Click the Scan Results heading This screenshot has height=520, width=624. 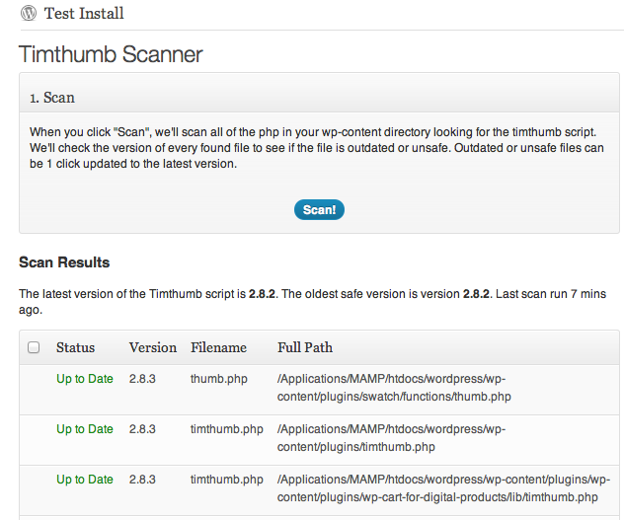point(64,262)
